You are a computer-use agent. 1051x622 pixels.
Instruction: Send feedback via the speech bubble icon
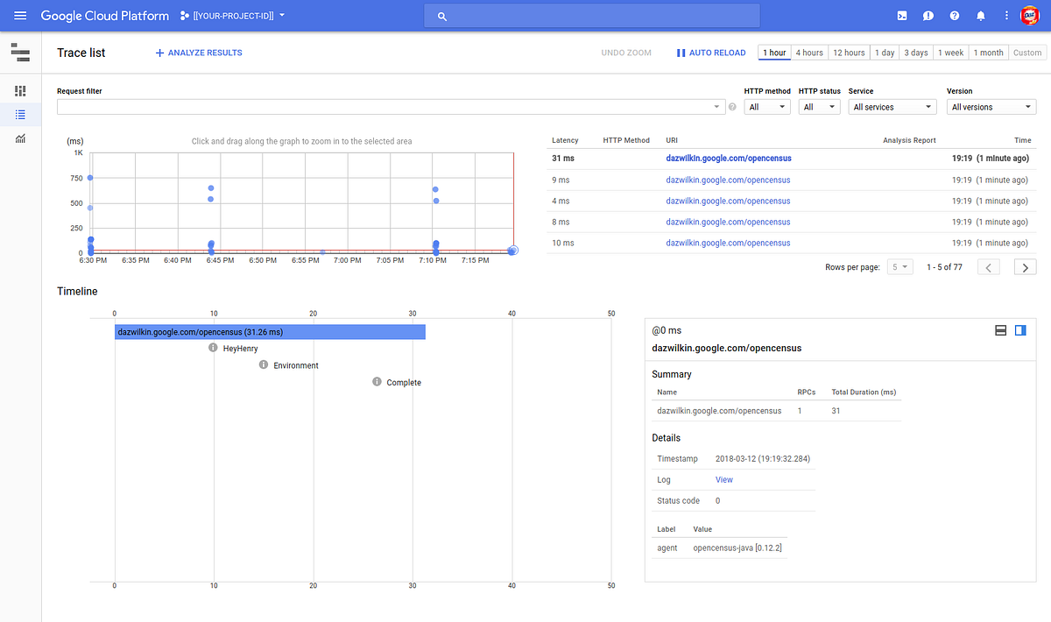(x=928, y=15)
